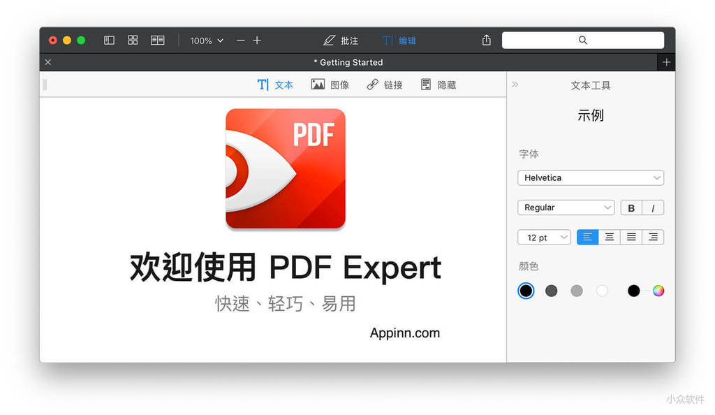
Task: Click the left edge panel handle
Action: point(45,85)
